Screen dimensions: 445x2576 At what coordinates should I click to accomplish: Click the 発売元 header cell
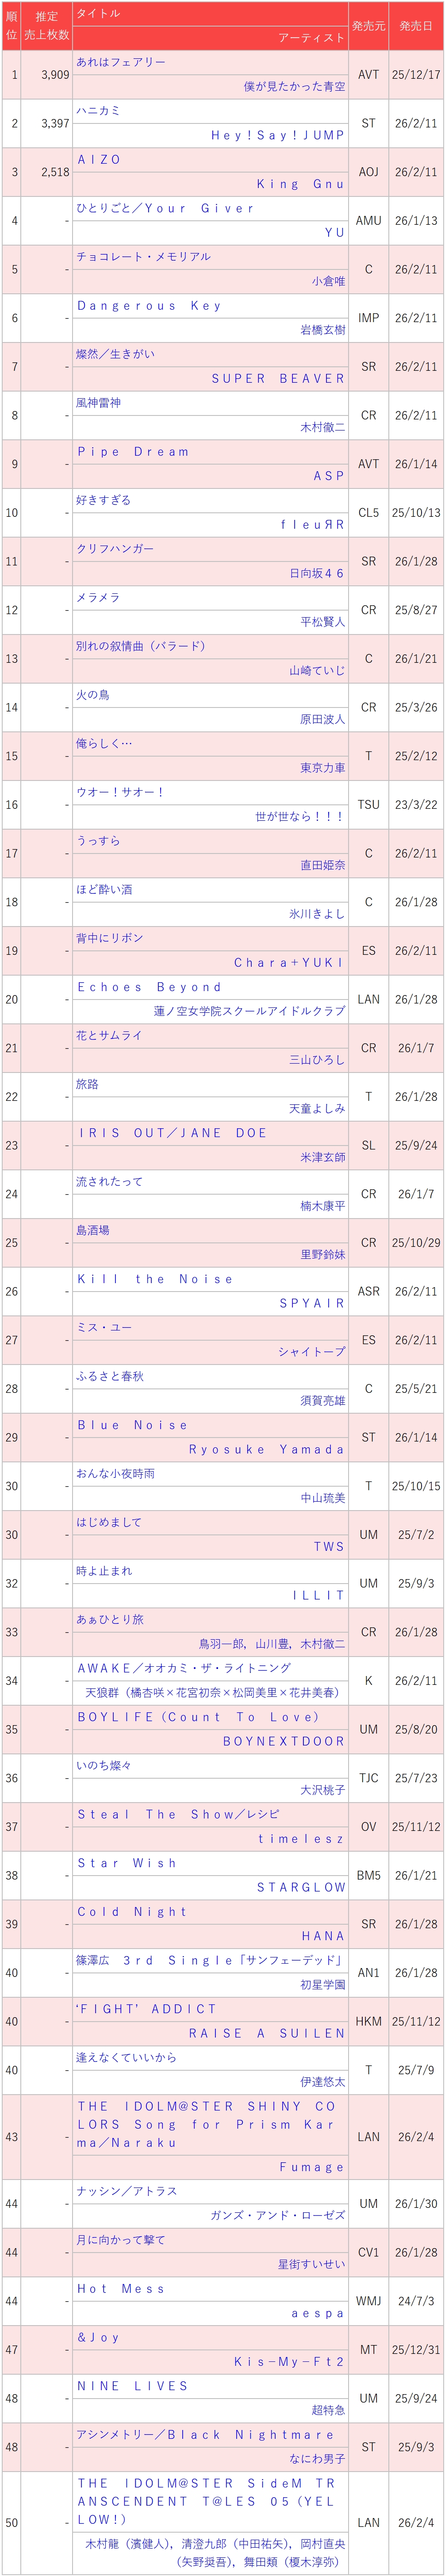coord(368,26)
